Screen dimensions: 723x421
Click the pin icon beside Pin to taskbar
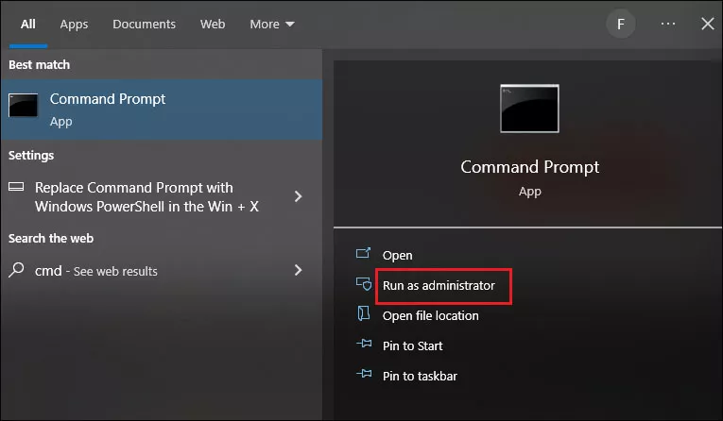click(x=364, y=374)
